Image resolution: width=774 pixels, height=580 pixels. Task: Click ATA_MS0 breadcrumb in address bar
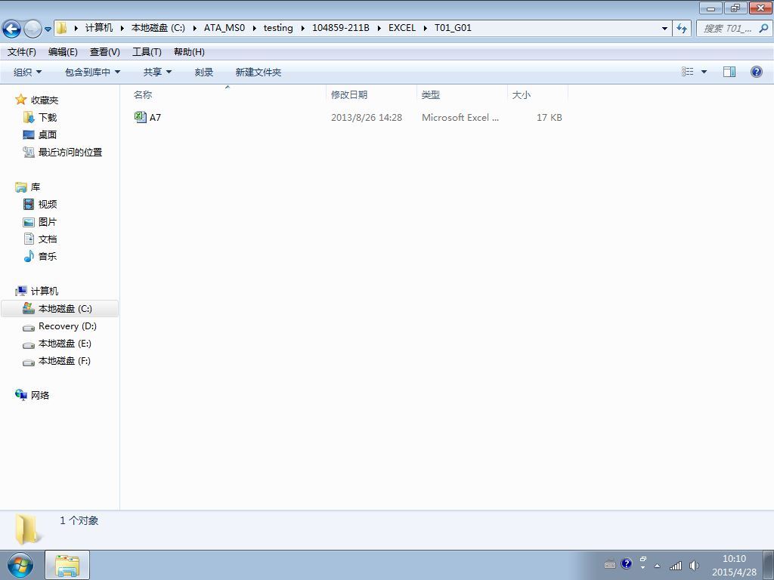(224, 28)
